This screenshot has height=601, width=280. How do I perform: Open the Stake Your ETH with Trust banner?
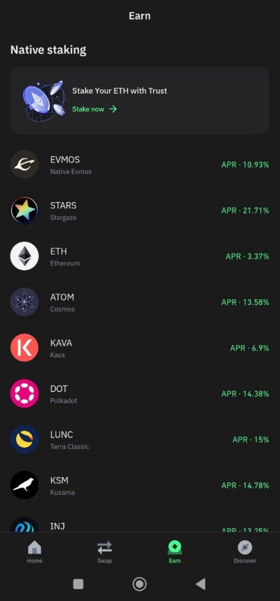(x=139, y=100)
